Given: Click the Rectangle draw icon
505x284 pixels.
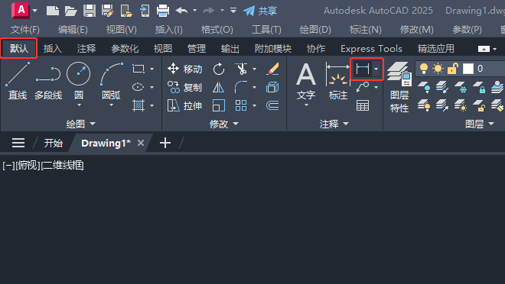Looking at the screenshot, I should [138, 69].
